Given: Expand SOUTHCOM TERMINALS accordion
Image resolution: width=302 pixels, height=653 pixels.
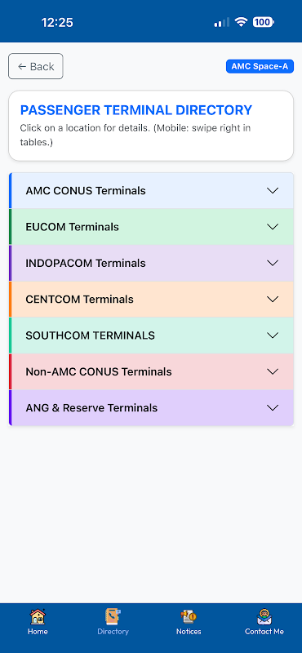Looking at the screenshot, I should 151,335.
